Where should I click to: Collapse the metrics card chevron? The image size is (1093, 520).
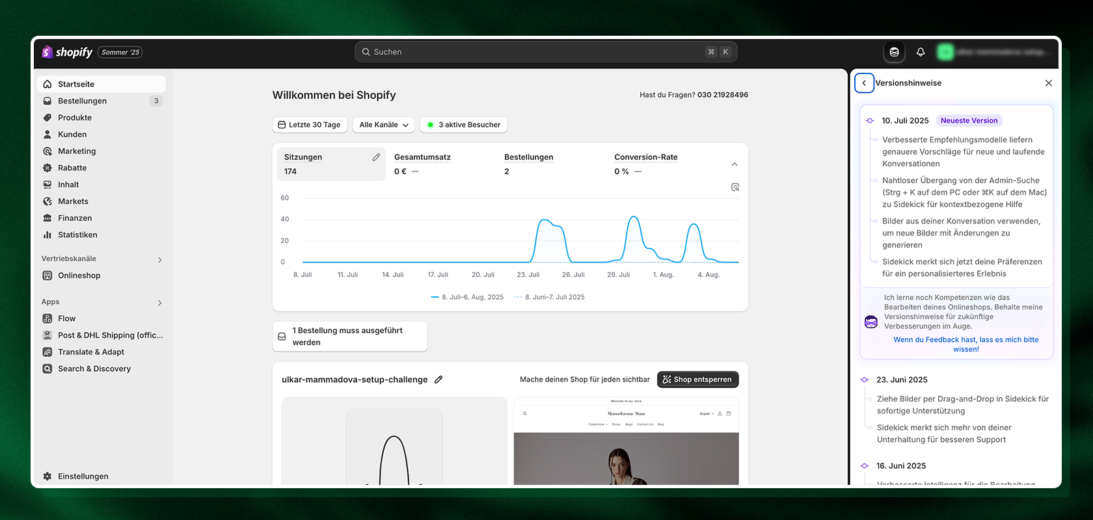[x=735, y=164]
